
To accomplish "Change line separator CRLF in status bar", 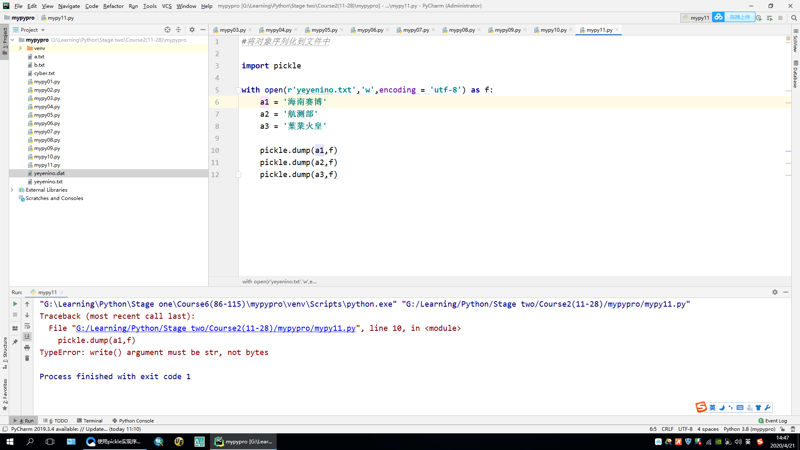I will [x=667, y=429].
